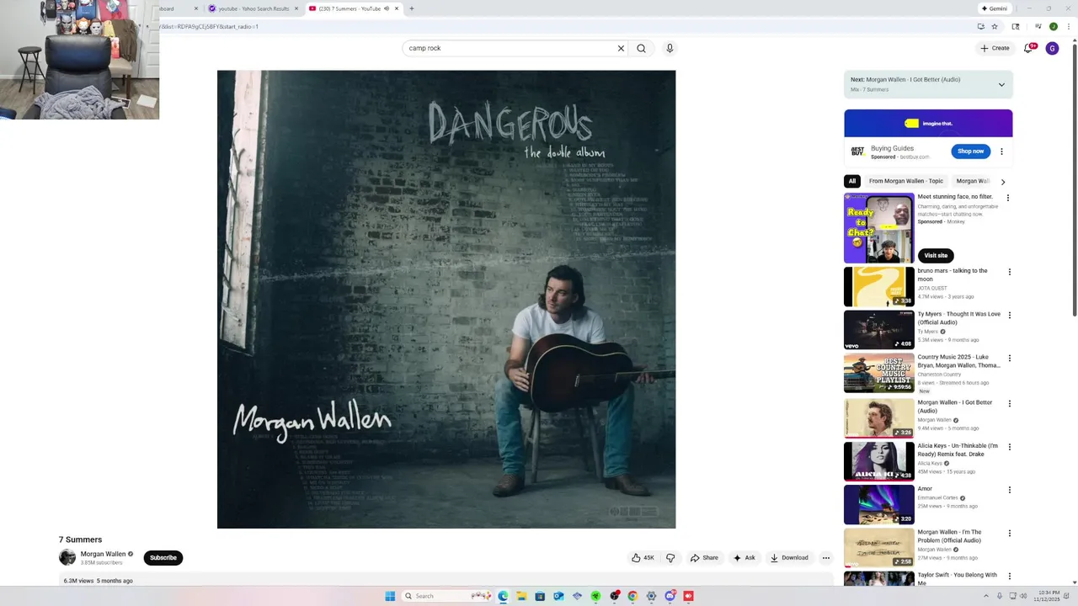
Task: Show more filter chips with arrow
Action: pyautogui.click(x=1003, y=182)
